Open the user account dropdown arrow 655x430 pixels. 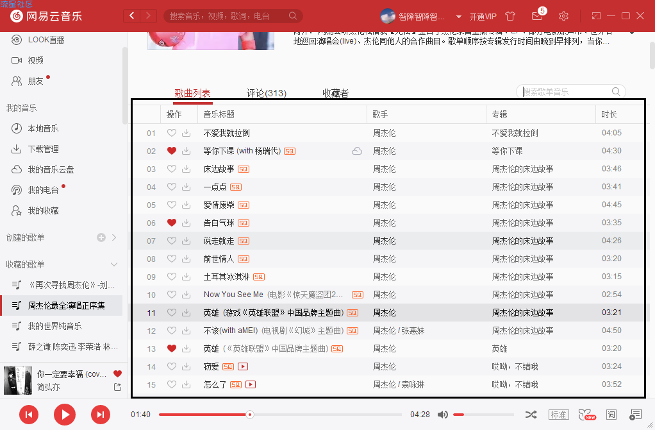[x=459, y=17]
